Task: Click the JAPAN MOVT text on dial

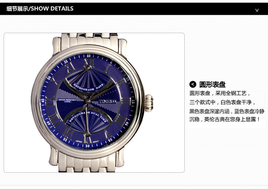Action: pyautogui.click(x=87, y=142)
